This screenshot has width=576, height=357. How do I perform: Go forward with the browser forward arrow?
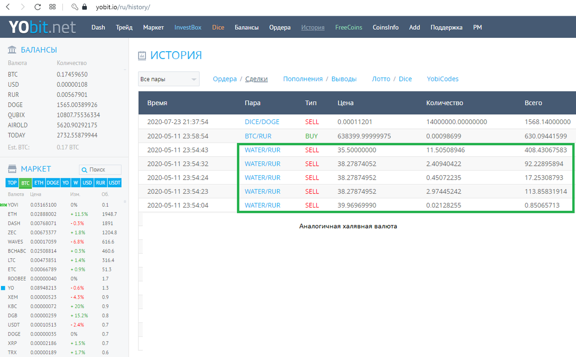click(x=23, y=7)
